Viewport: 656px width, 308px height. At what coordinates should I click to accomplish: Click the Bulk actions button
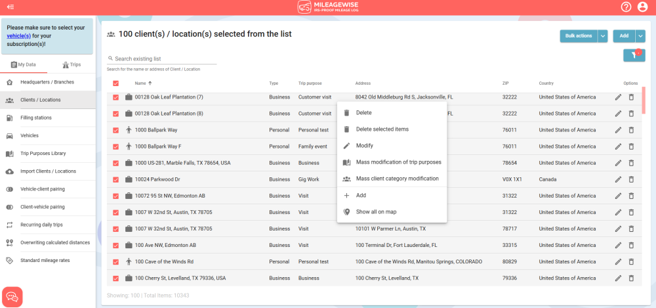click(x=579, y=36)
